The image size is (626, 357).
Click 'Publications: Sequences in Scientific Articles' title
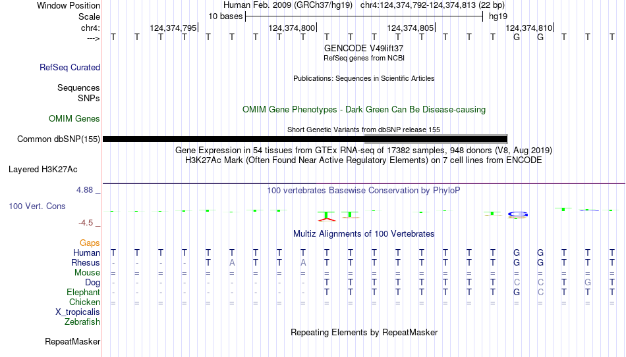click(364, 78)
